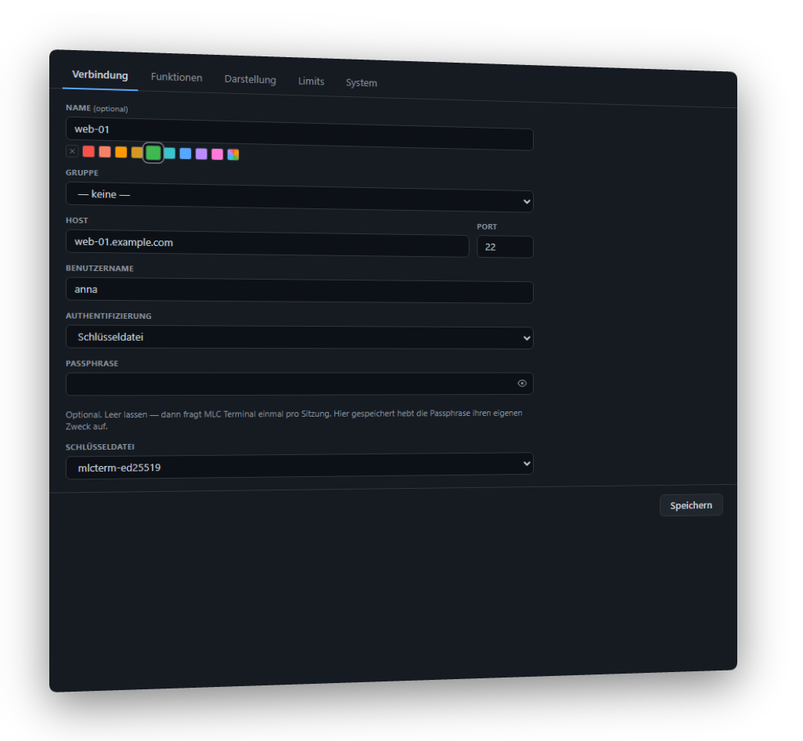Focus the empty Passphrase field
This screenshot has width=803, height=741.
pyautogui.click(x=300, y=383)
